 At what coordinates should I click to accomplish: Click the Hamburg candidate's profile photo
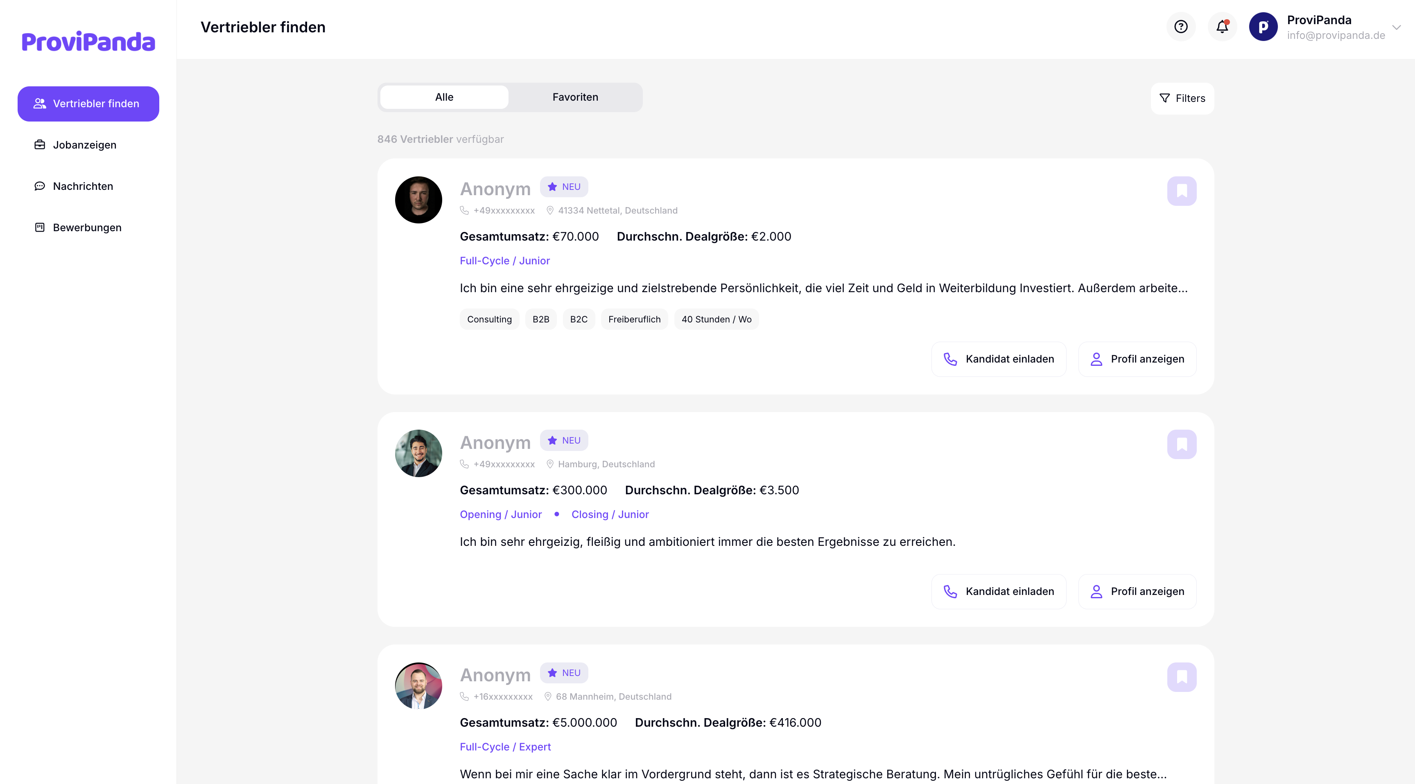418,453
